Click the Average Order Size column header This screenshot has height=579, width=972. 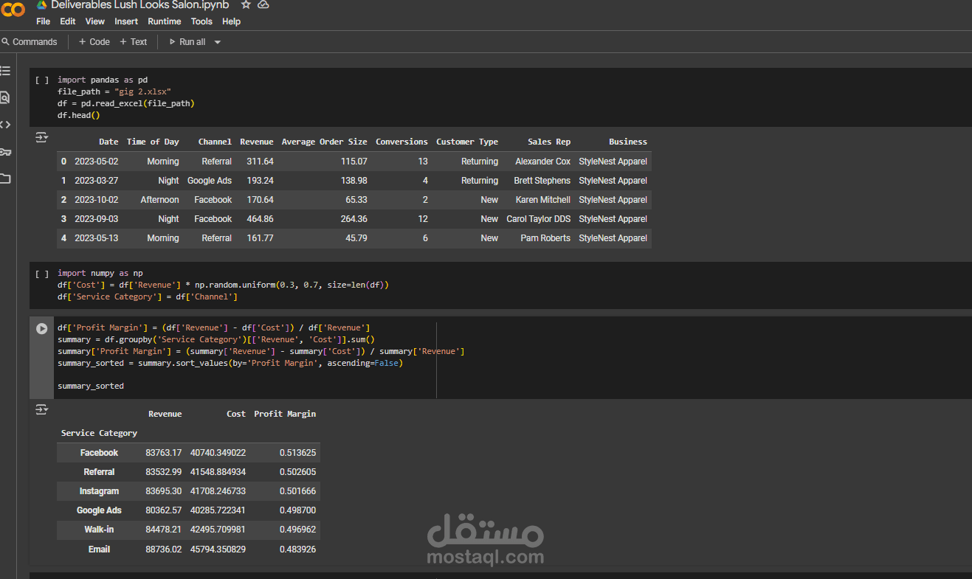coord(324,142)
